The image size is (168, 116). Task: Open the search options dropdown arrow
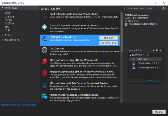pos(166,8)
